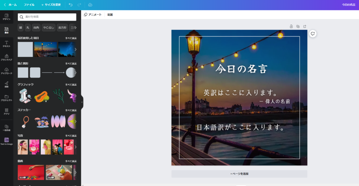The image size is (359, 186).
Task: Click the undo arrow in top bar
Action: click(x=71, y=5)
